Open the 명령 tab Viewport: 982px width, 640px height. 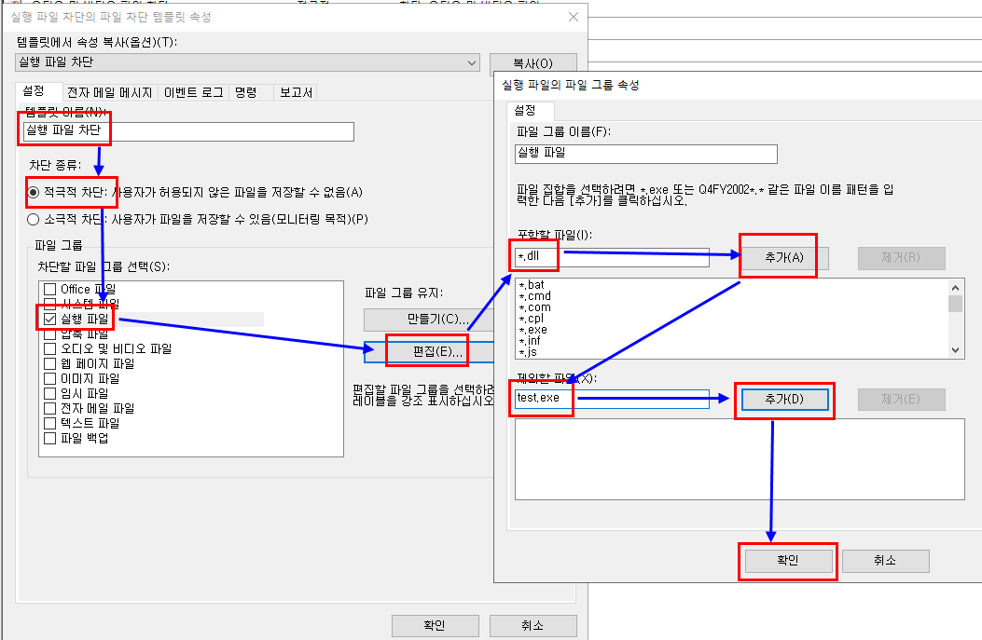point(246,92)
